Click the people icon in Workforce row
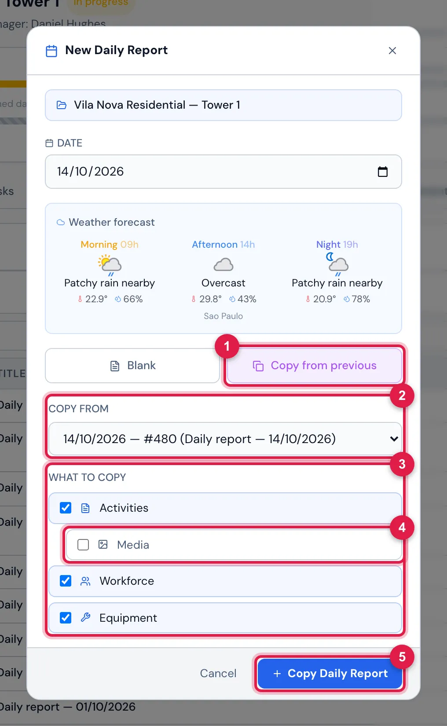The width and height of the screenshot is (447, 726). tap(85, 581)
